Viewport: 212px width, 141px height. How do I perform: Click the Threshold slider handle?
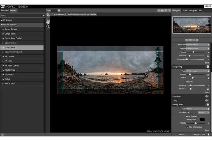[190, 56]
